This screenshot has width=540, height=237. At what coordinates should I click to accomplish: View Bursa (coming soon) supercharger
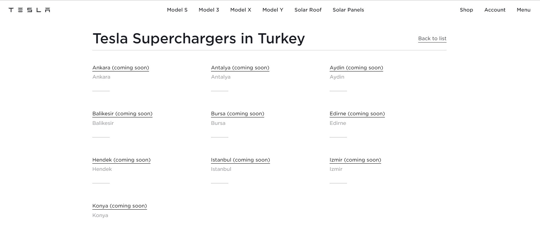(237, 114)
